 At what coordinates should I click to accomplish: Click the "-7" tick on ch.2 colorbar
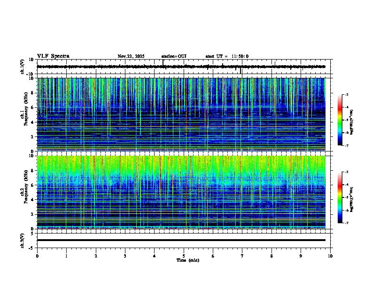click(346, 223)
